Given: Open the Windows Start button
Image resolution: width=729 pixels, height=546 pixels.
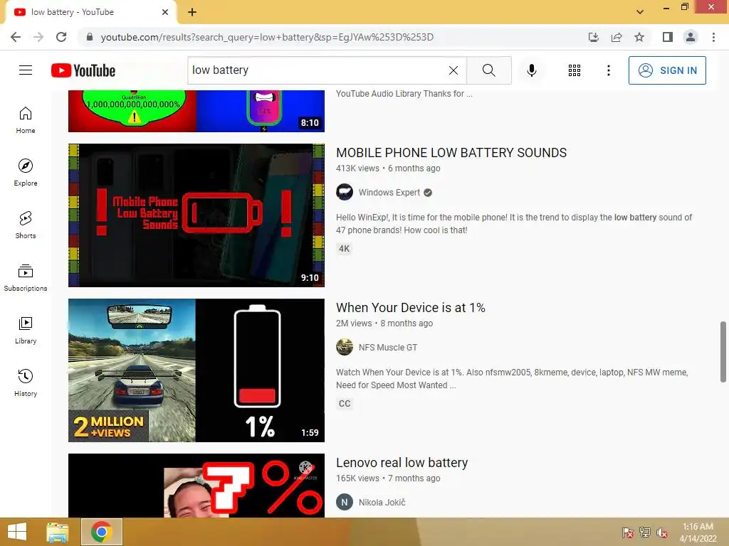Looking at the screenshot, I should click(17, 532).
